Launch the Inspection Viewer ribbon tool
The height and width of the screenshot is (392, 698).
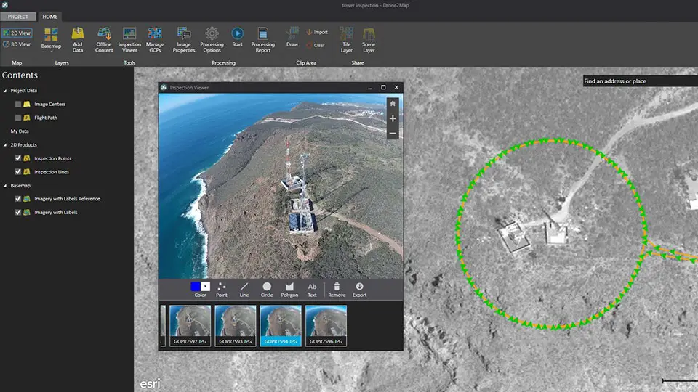pos(129,39)
